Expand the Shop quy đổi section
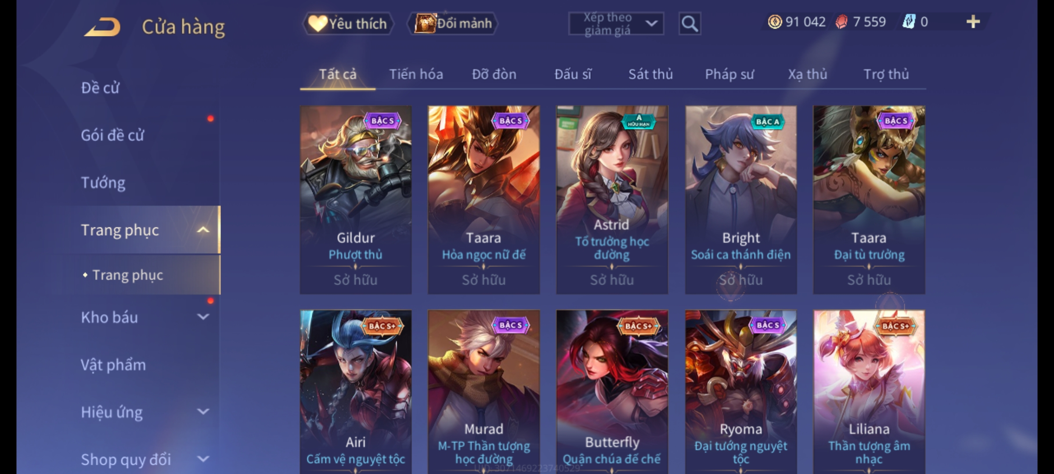Viewport: 1054px width, 474px height. 203,459
